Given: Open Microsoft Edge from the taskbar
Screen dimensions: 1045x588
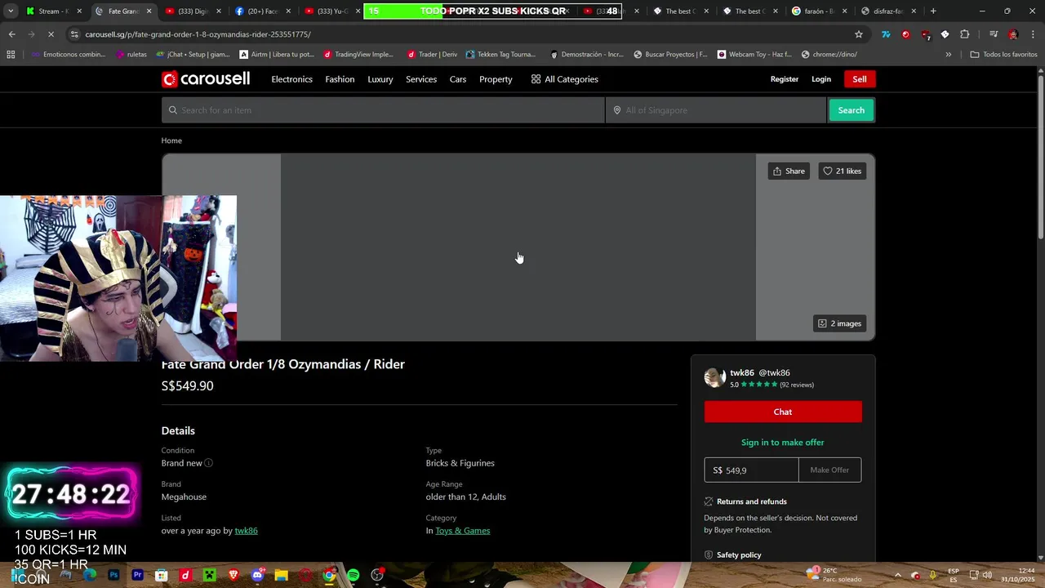Looking at the screenshot, I should pyautogui.click(x=90, y=575).
